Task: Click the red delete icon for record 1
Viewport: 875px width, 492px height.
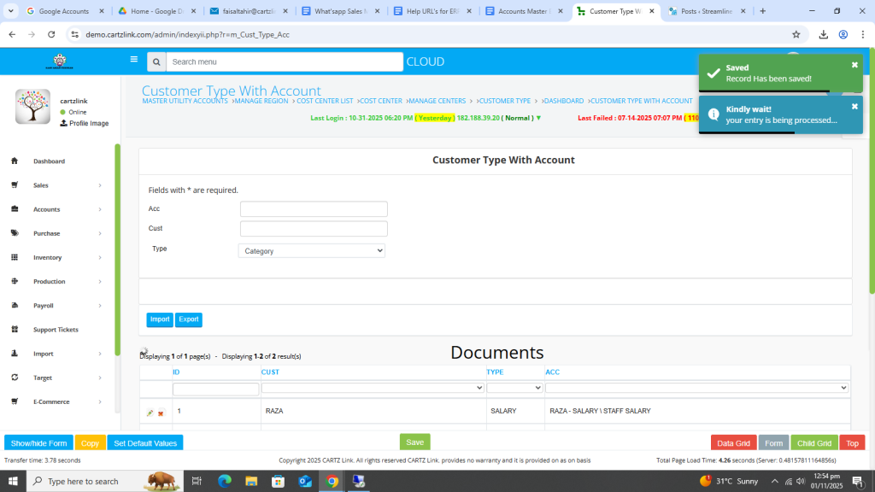Action: coord(161,413)
